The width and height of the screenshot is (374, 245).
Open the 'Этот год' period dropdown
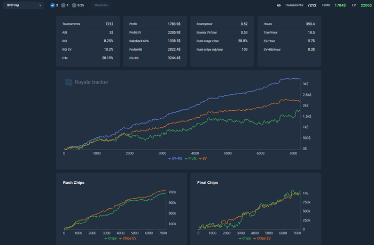(x=23, y=5)
